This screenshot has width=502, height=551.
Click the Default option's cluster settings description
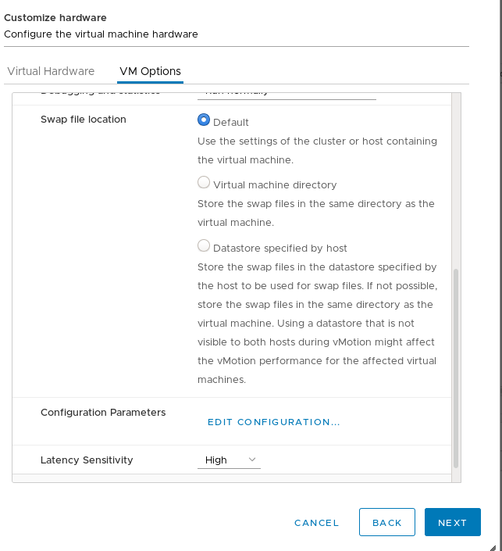pos(317,151)
